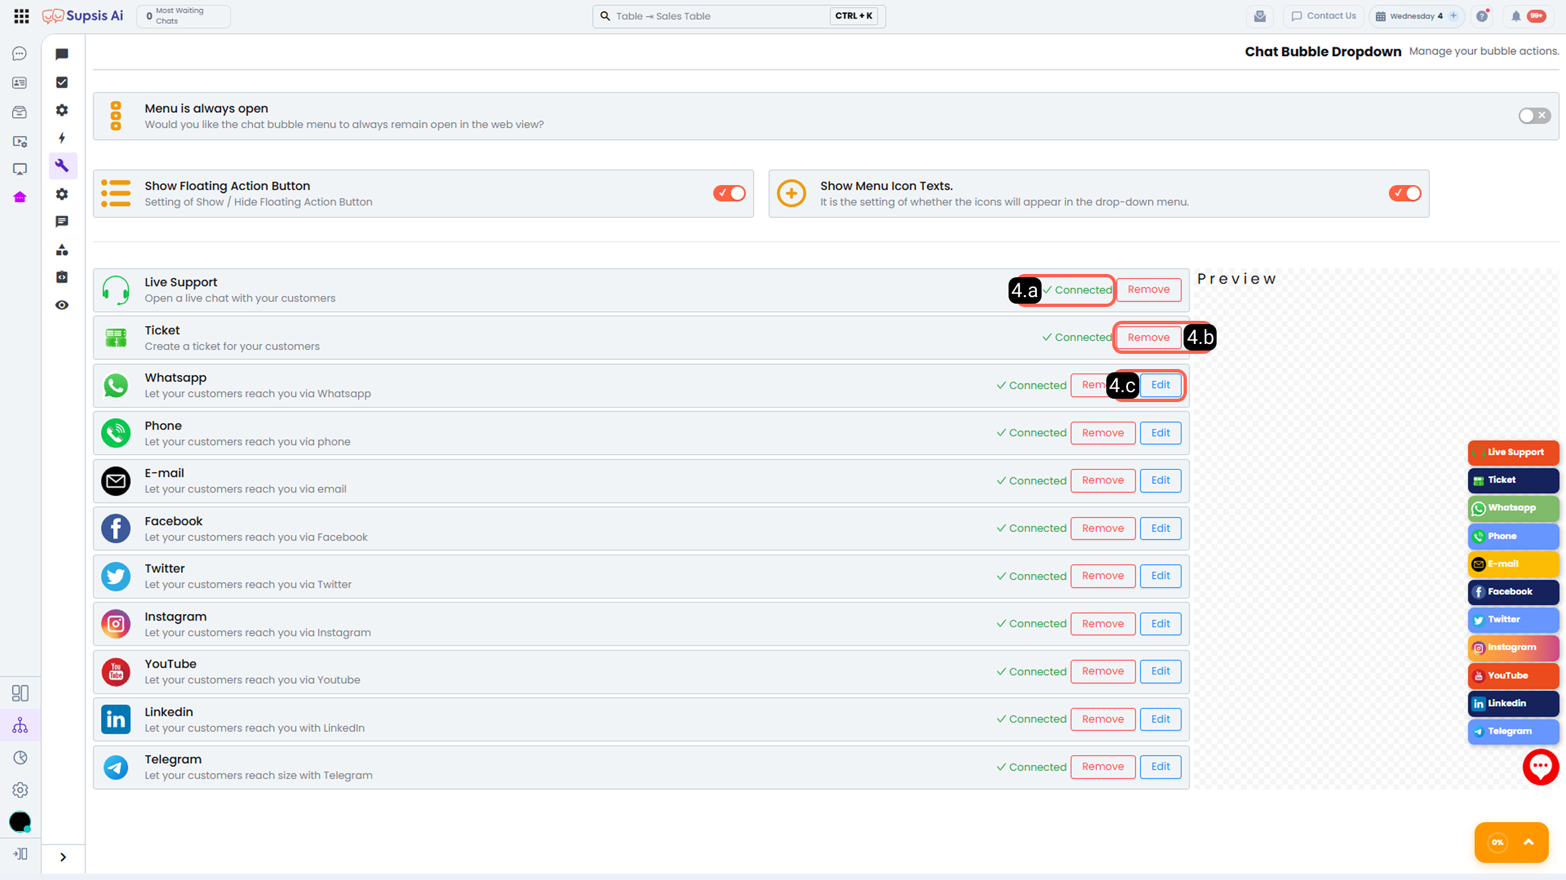Click E-mail in the preview menu
This screenshot has width=1566, height=880.
coord(1513,564)
